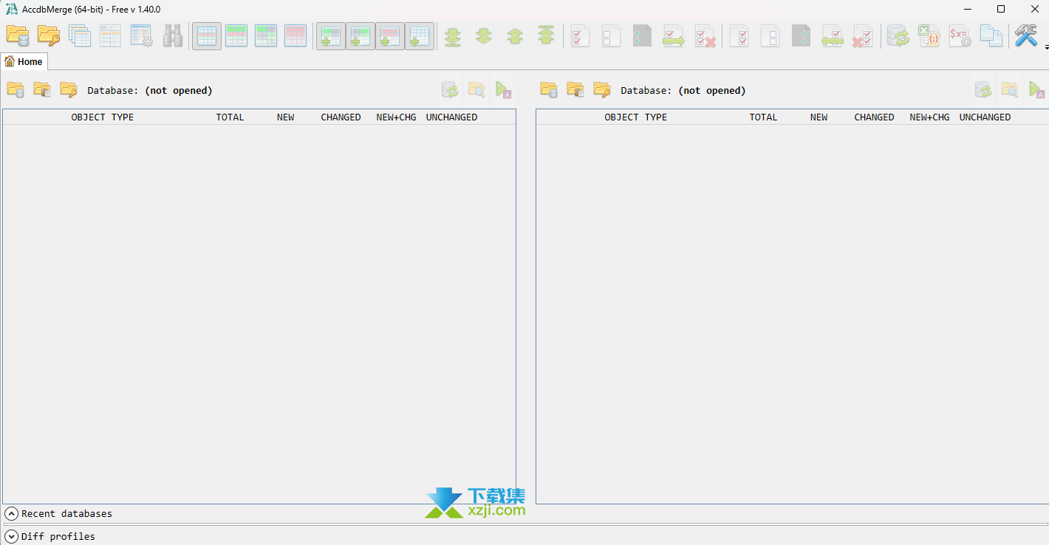Toggle the show-all-rows grid button
This screenshot has height=545, width=1049.
click(x=207, y=35)
